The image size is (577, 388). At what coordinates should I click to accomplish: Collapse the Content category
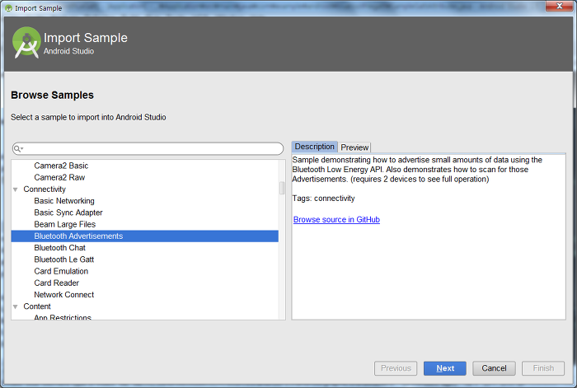point(15,306)
